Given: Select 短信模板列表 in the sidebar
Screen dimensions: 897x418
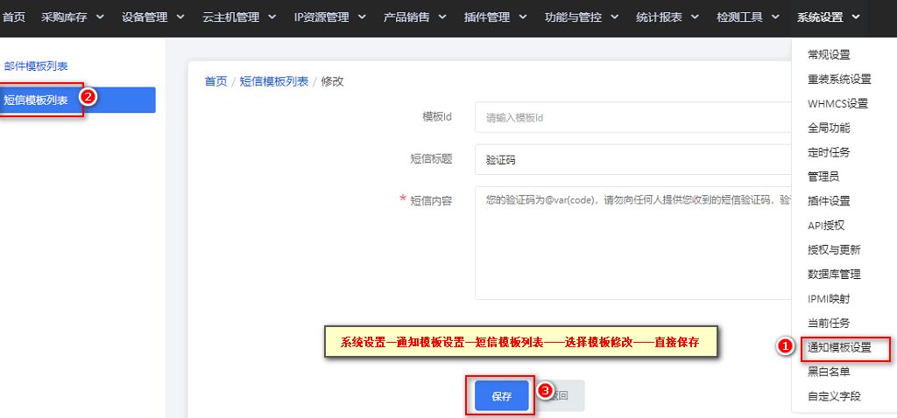Looking at the screenshot, I should pos(78,100).
